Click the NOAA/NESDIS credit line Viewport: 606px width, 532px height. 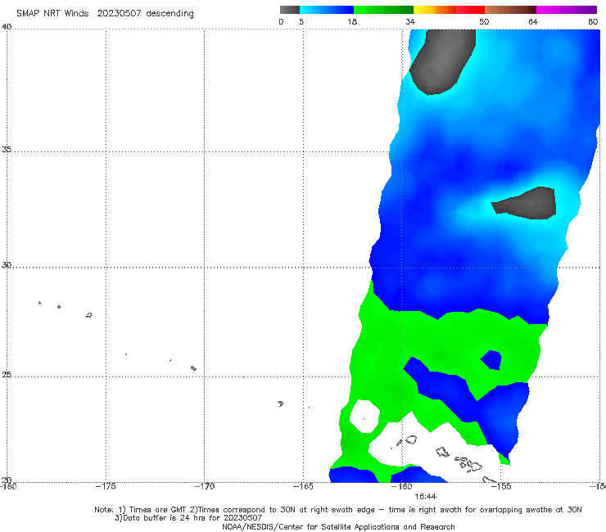(x=338, y=527)
